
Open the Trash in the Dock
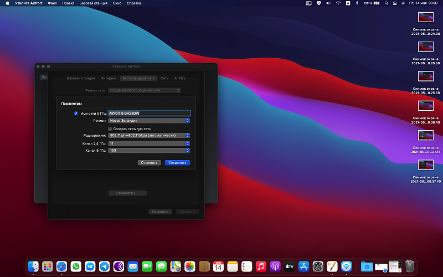click(410, 266)
